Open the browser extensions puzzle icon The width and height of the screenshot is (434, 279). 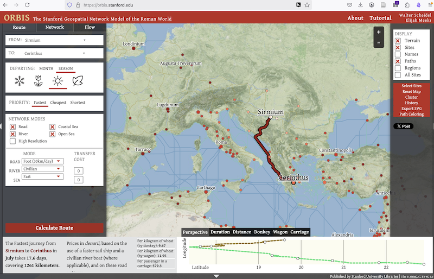[x=407, y=5]
